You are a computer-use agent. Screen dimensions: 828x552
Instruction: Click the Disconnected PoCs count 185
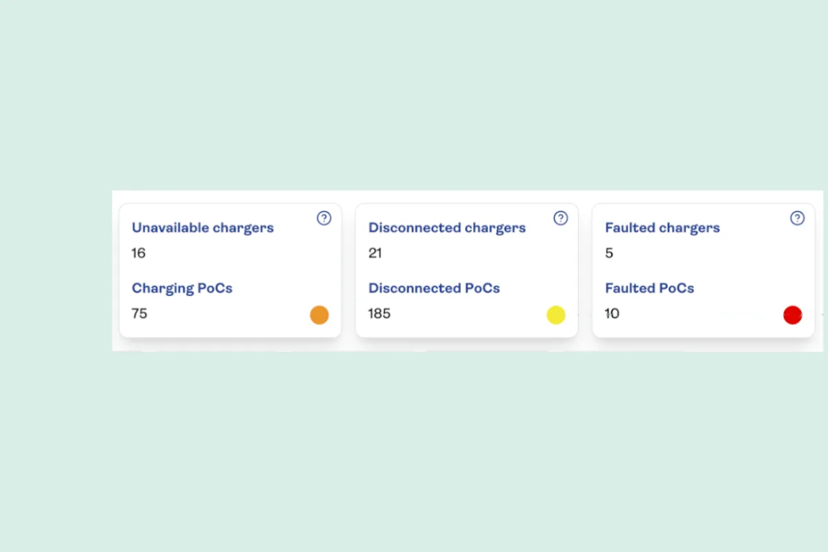[379, 314]
